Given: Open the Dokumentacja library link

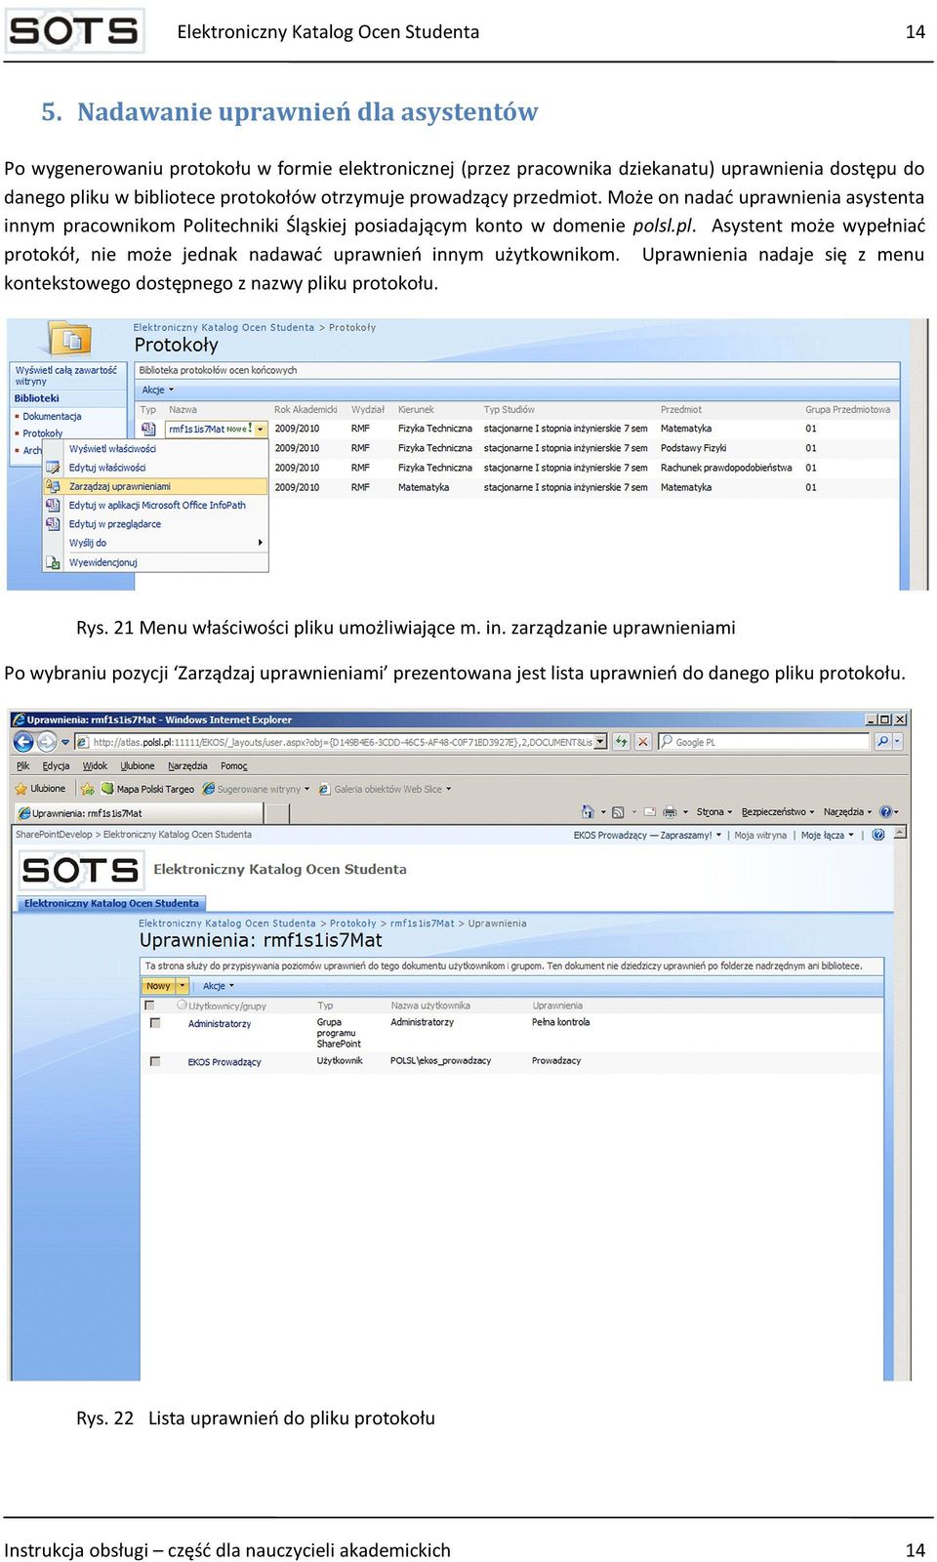Looking at the screenshot, I should [52, 417].
